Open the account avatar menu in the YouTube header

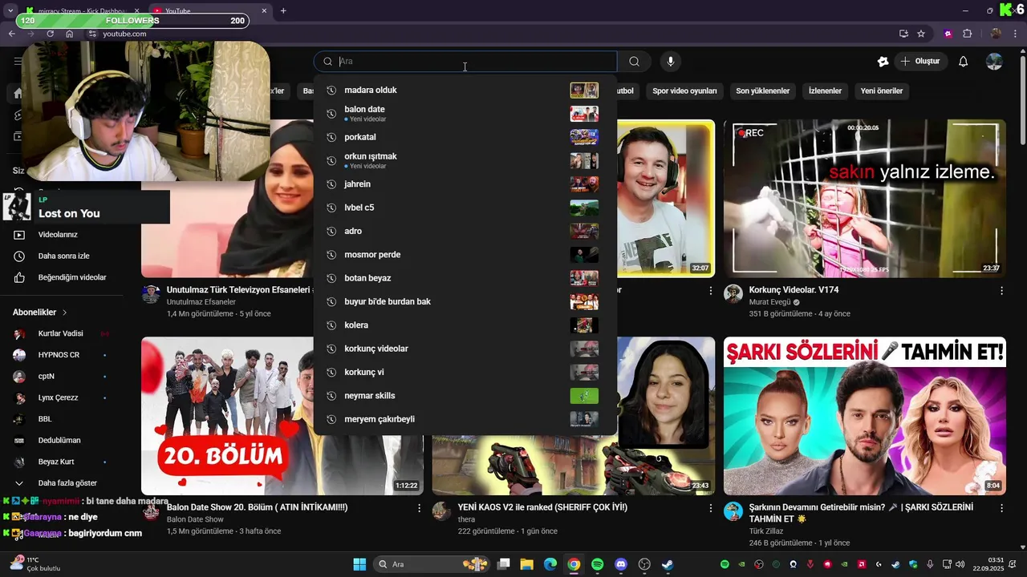(x=994, y=62)
